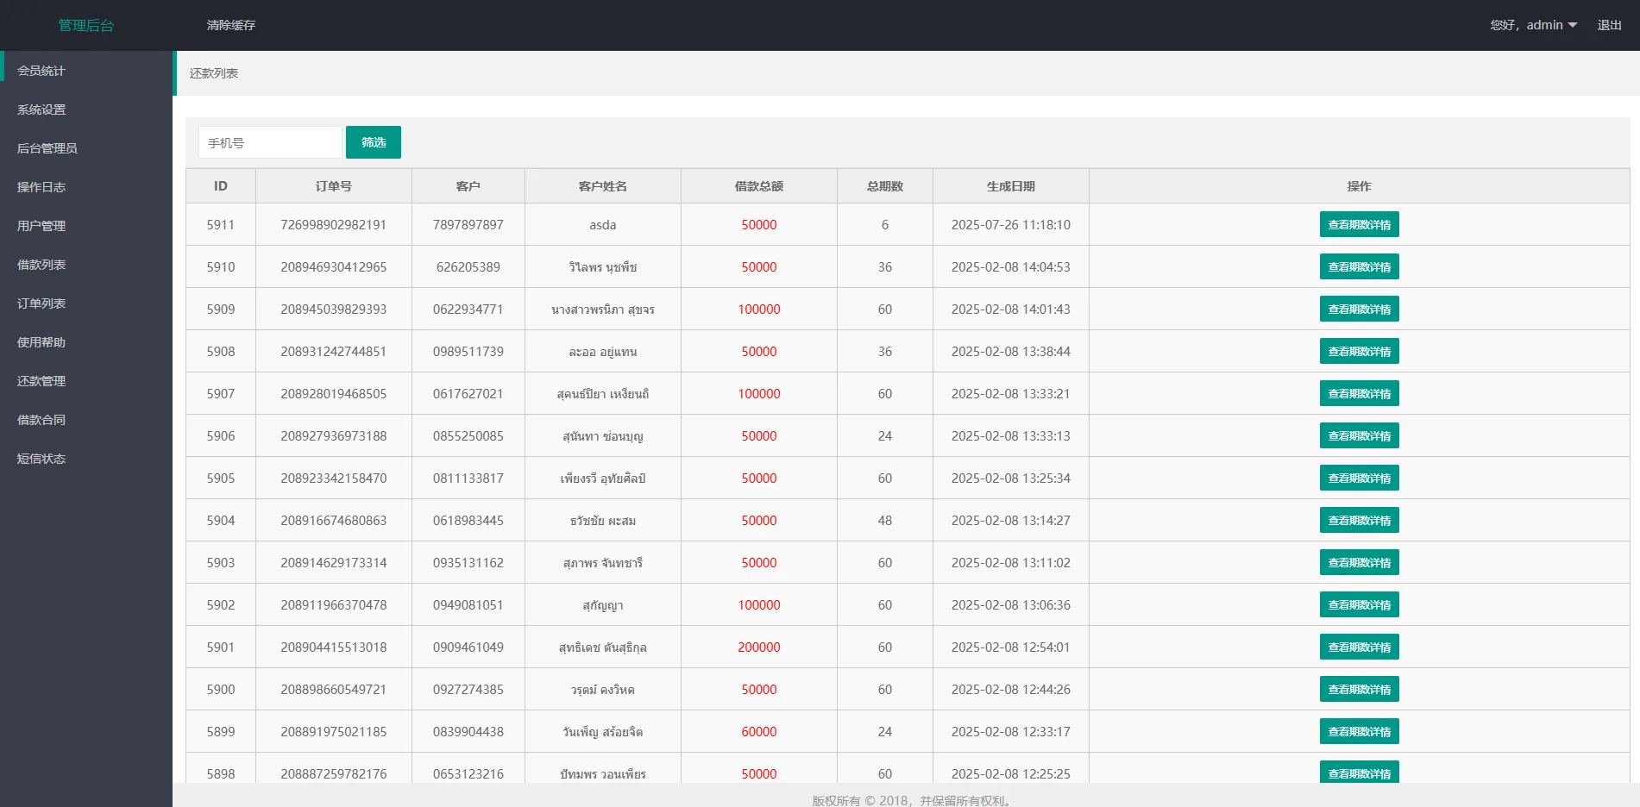
Task: Open installment details for row 5906
Action: point(1359,435)
